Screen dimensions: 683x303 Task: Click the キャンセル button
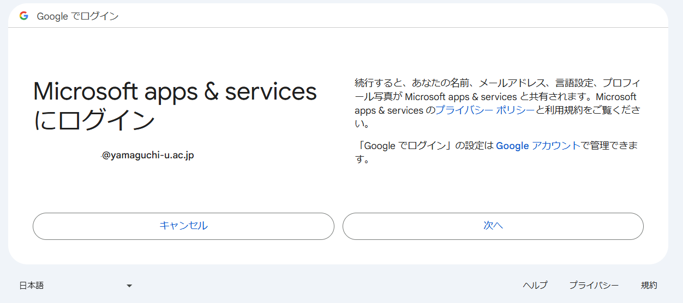pyautogui.click(x=183, y=226)
